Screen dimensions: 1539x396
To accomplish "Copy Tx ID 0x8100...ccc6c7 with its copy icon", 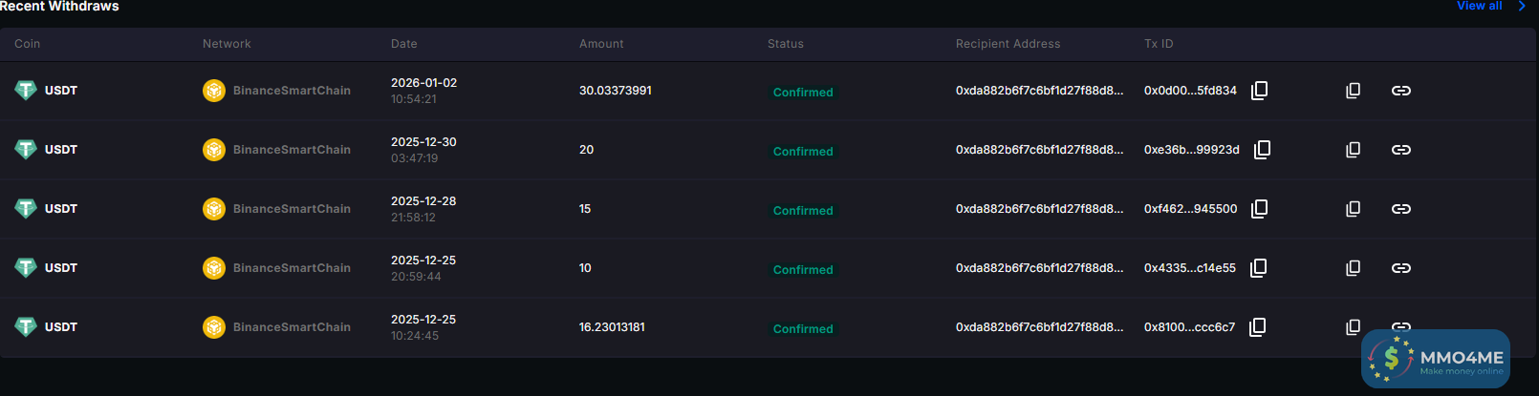I will 1258,327.
